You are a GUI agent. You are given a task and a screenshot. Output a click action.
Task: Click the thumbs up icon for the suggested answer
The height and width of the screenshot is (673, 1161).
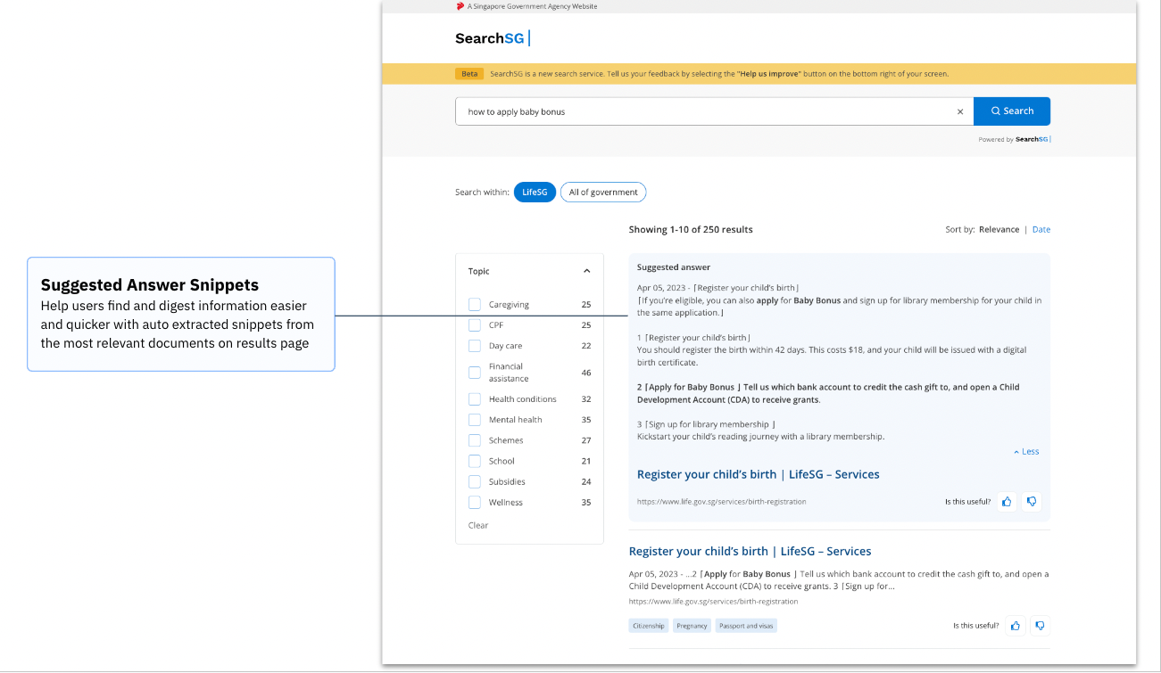[x=1007, y=501]
